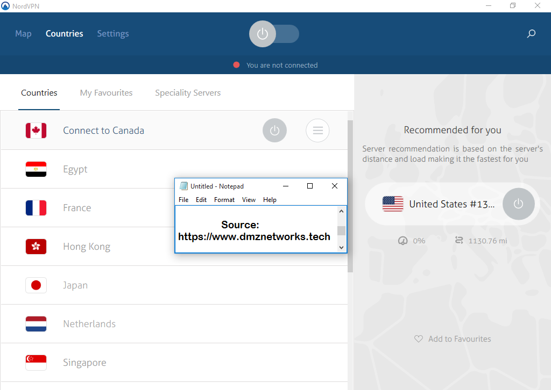Close the Notepad window

coord(335,186)
